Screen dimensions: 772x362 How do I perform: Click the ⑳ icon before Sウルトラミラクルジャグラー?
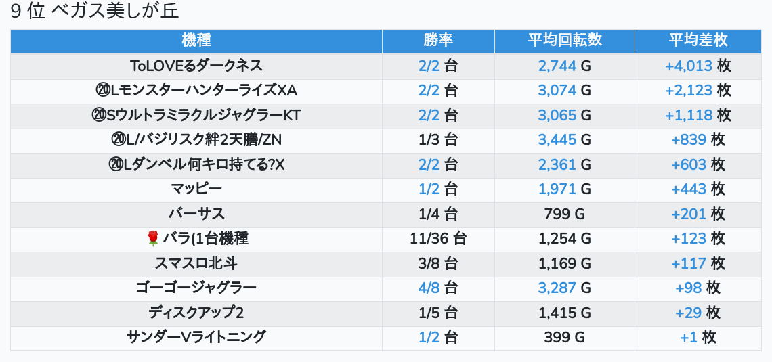pos(98,116)
